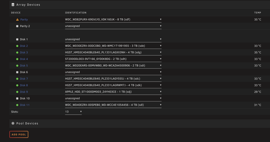
Task: Open the Disk 4 ST2000DL003 device dropdown
Action: point(113,59)
